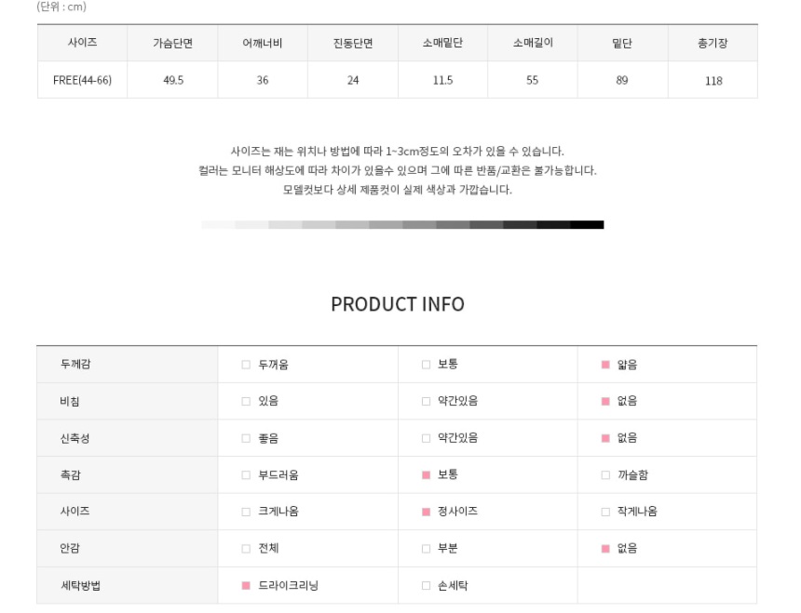Select the 전체 lining checkbox
Viewport: 801px width, 613px height.
point(246,549)
